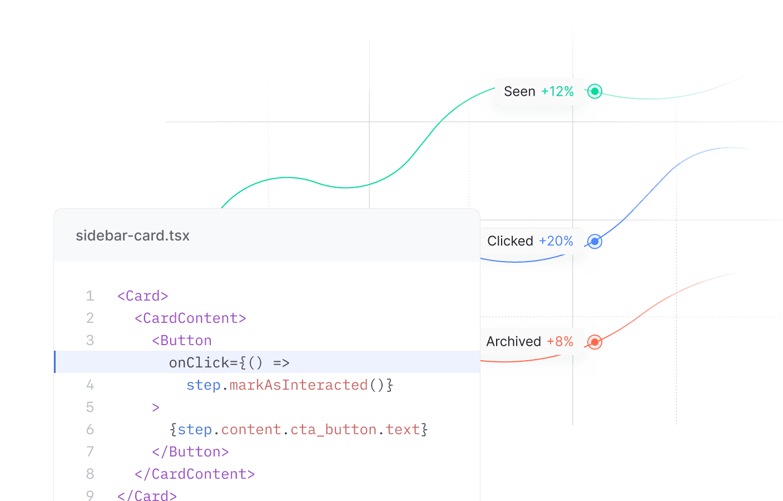
Task: Click the closing </CardContent> tag
Action: click(x=195, y=474)
